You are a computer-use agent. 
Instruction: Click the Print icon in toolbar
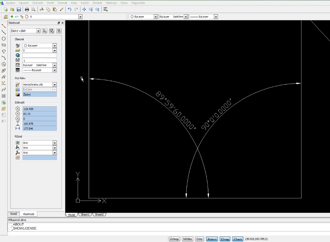27,9
